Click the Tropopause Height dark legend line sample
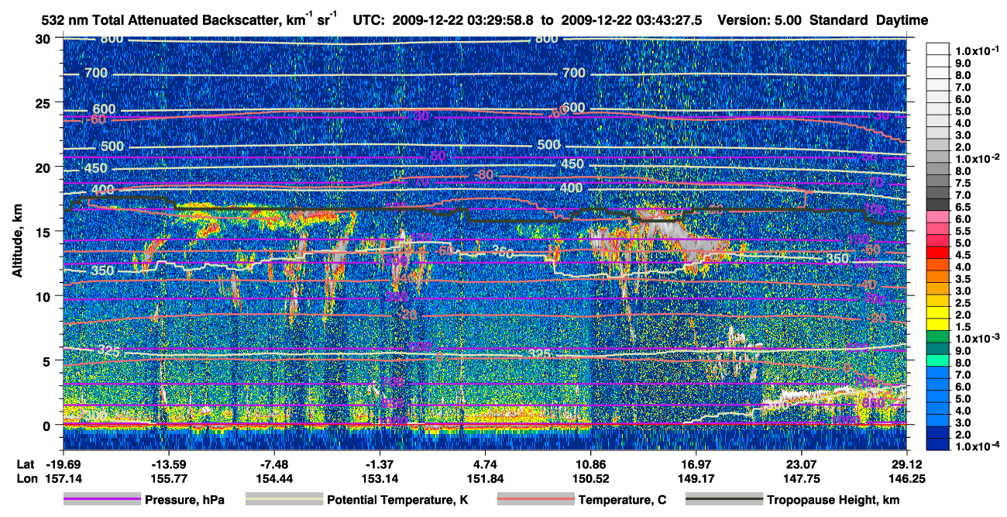Screen dimensions: 1007x517 tap(724, 501)
